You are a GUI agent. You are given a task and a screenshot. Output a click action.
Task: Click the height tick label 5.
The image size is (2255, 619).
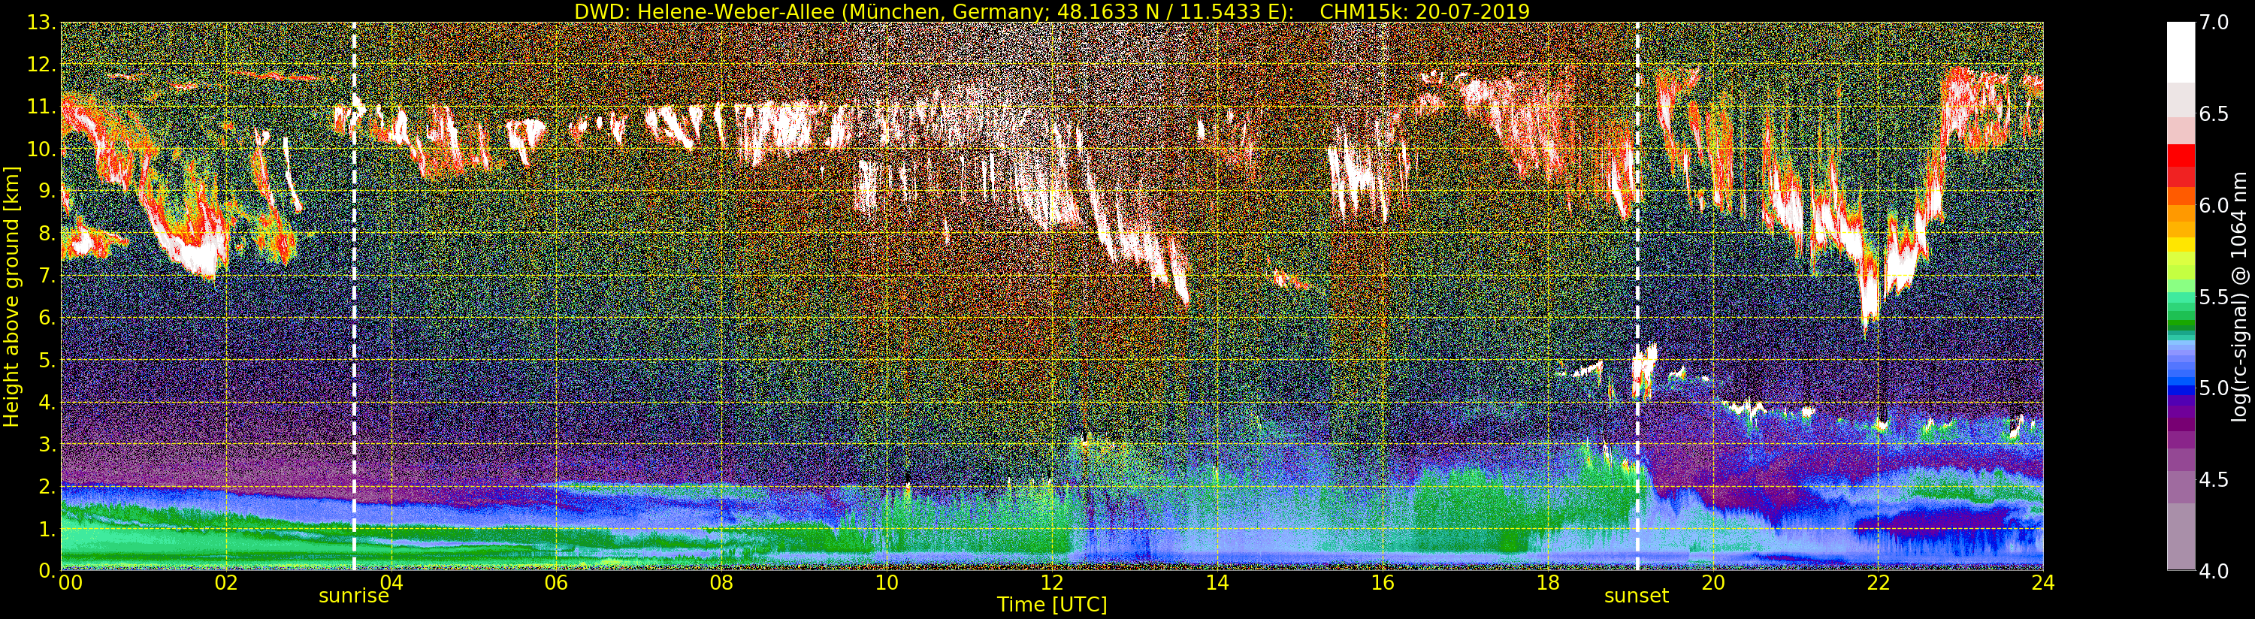(x=46, y=361)
